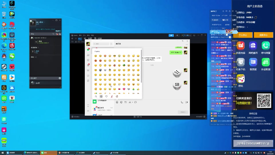Start a WeChat video call
Viewport: 275px width, 155px height.
pos(186,102)
